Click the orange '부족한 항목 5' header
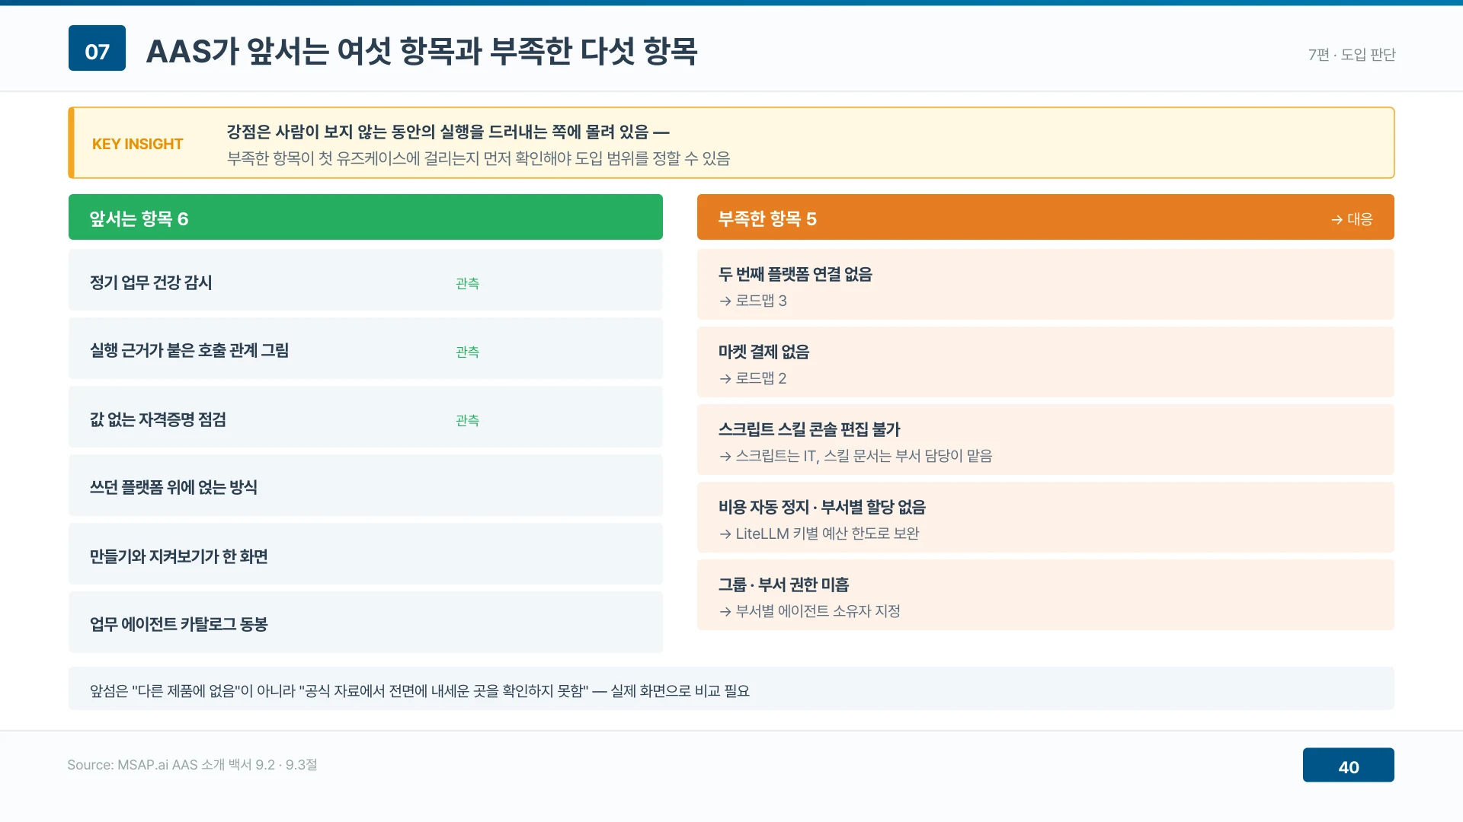 pos(1045,217)
